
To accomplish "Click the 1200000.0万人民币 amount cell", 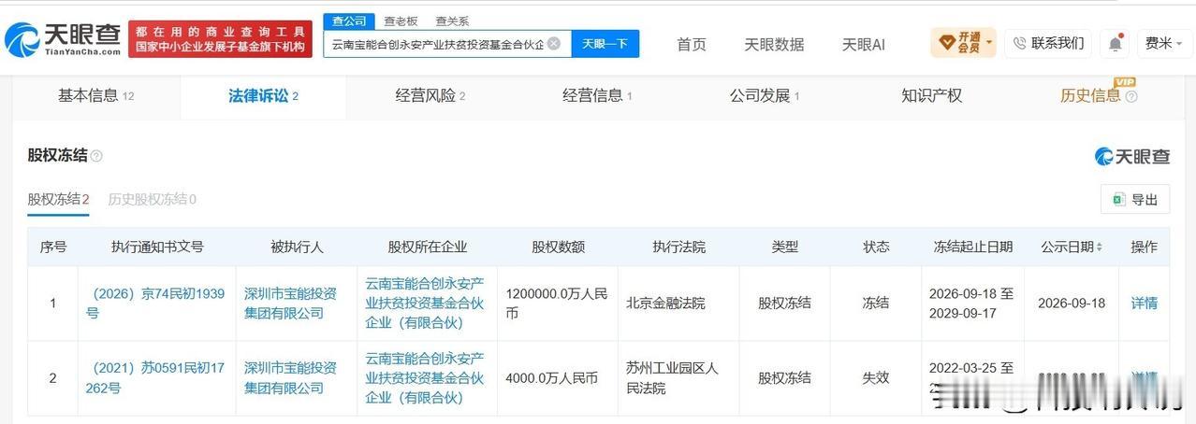I will coord(557,304).
